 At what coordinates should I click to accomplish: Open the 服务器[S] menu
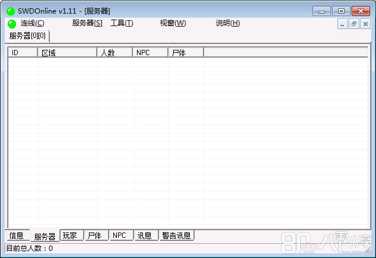point(87,23)
